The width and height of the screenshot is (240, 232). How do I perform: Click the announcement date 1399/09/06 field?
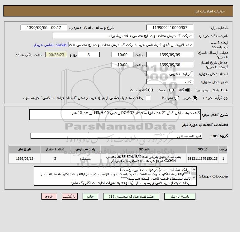tap(44, 27)
